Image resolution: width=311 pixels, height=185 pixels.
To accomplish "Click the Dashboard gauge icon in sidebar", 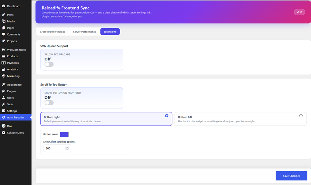I will point(3,6).
